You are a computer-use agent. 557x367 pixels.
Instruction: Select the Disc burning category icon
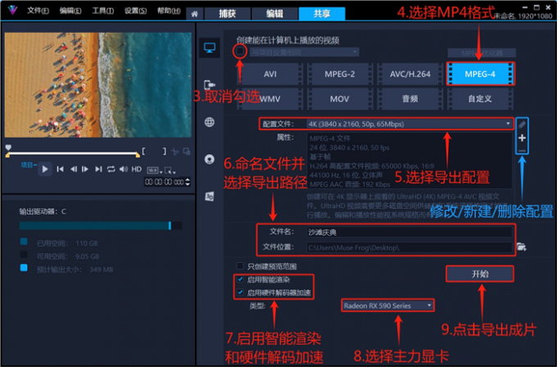click(x=209, y=159)
